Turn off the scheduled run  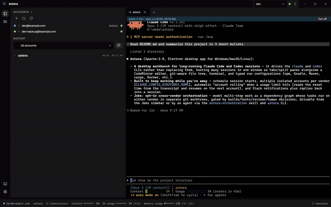pos(322,19)
